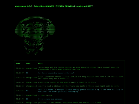
Task: Select timestamp 02:24:19
Action: pos(20,95)
